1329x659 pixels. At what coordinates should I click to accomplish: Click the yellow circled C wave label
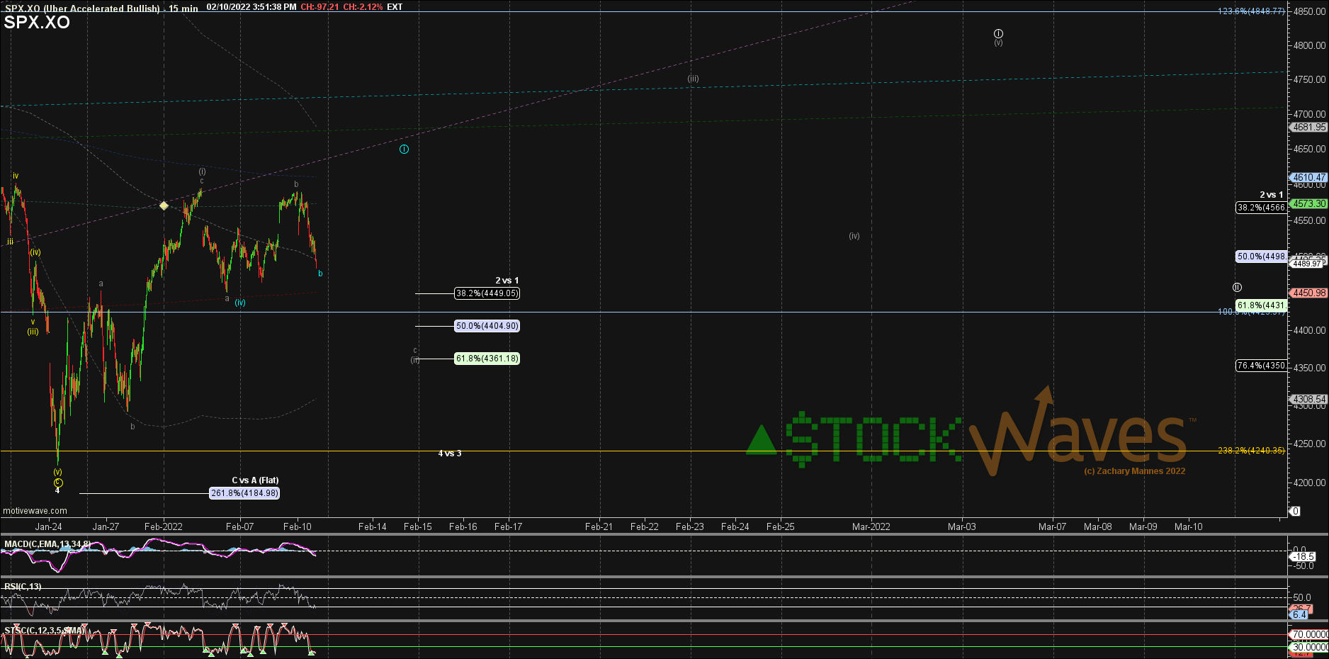click(58, 483)
